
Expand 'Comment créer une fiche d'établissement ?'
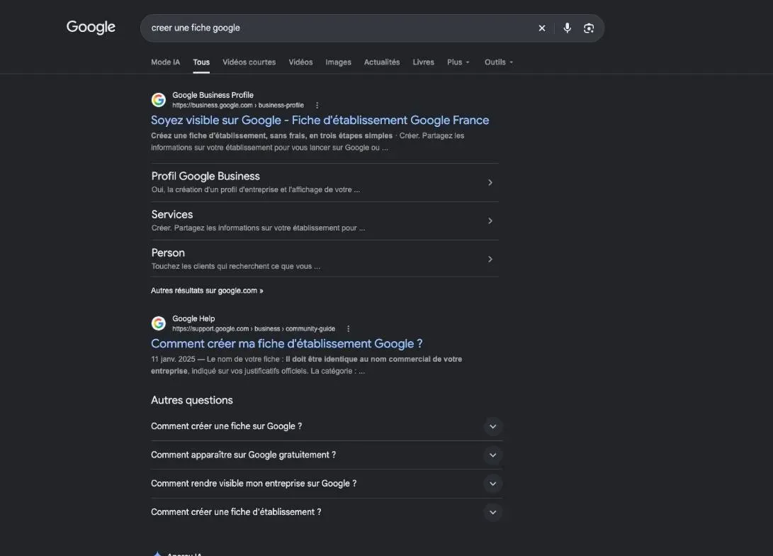point(327,512)
